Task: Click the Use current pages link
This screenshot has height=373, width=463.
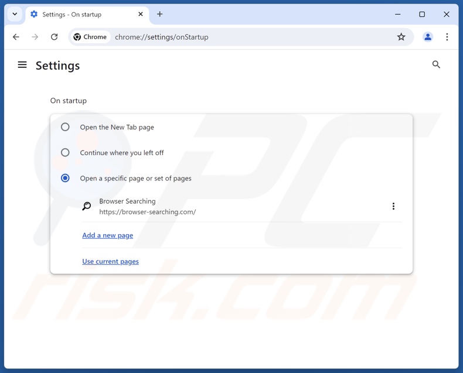Action: 110,261
